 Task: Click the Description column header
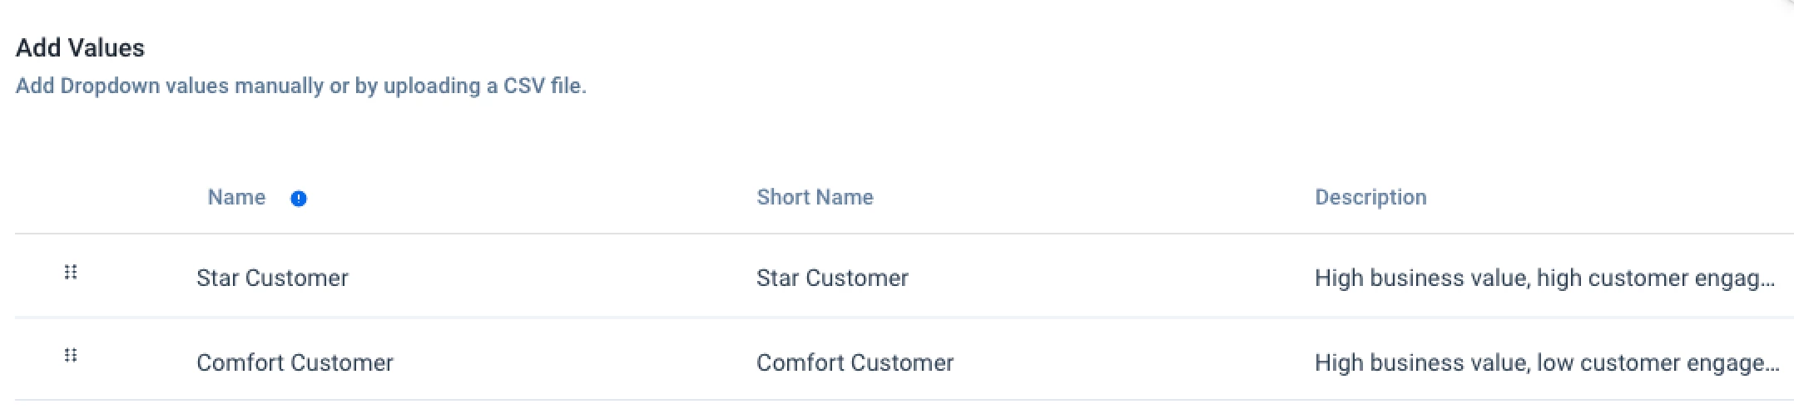pyautogui.click(x=1370, y=197)
